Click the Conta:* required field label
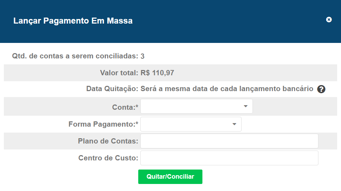The width and height of the screenshot is (341, 191). pos(125,107)
